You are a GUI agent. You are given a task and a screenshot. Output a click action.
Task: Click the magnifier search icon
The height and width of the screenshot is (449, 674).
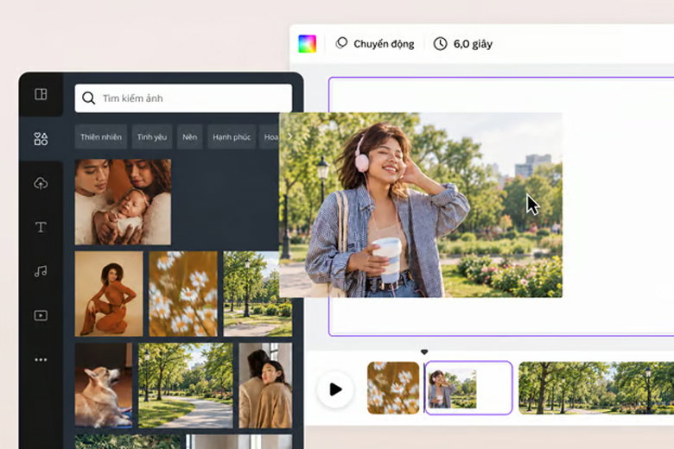88,98
